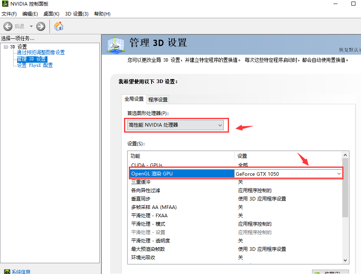Select the 平滑处理 - FXAA row

click(x=235, y=215)
